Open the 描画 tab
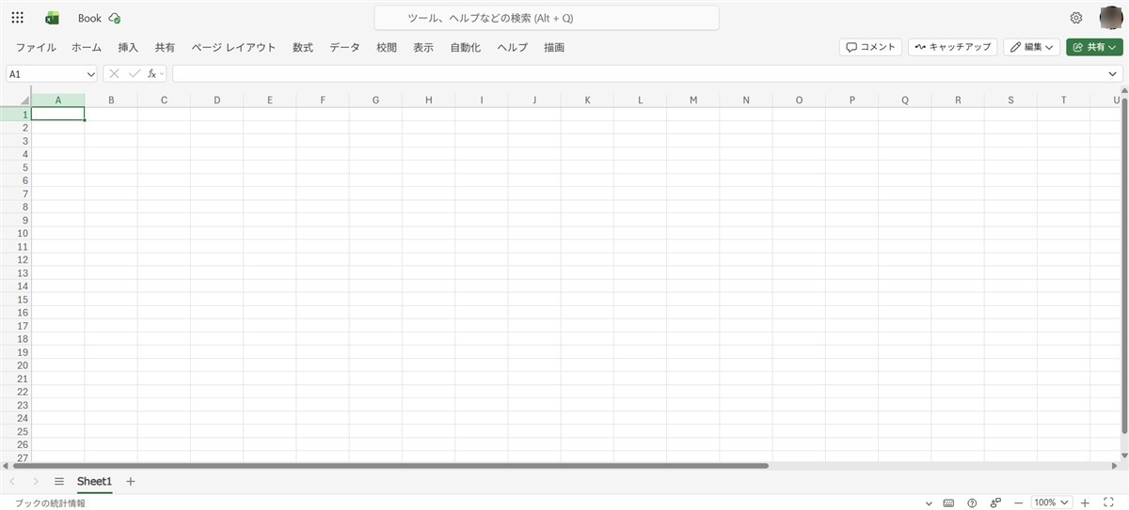 554,47
